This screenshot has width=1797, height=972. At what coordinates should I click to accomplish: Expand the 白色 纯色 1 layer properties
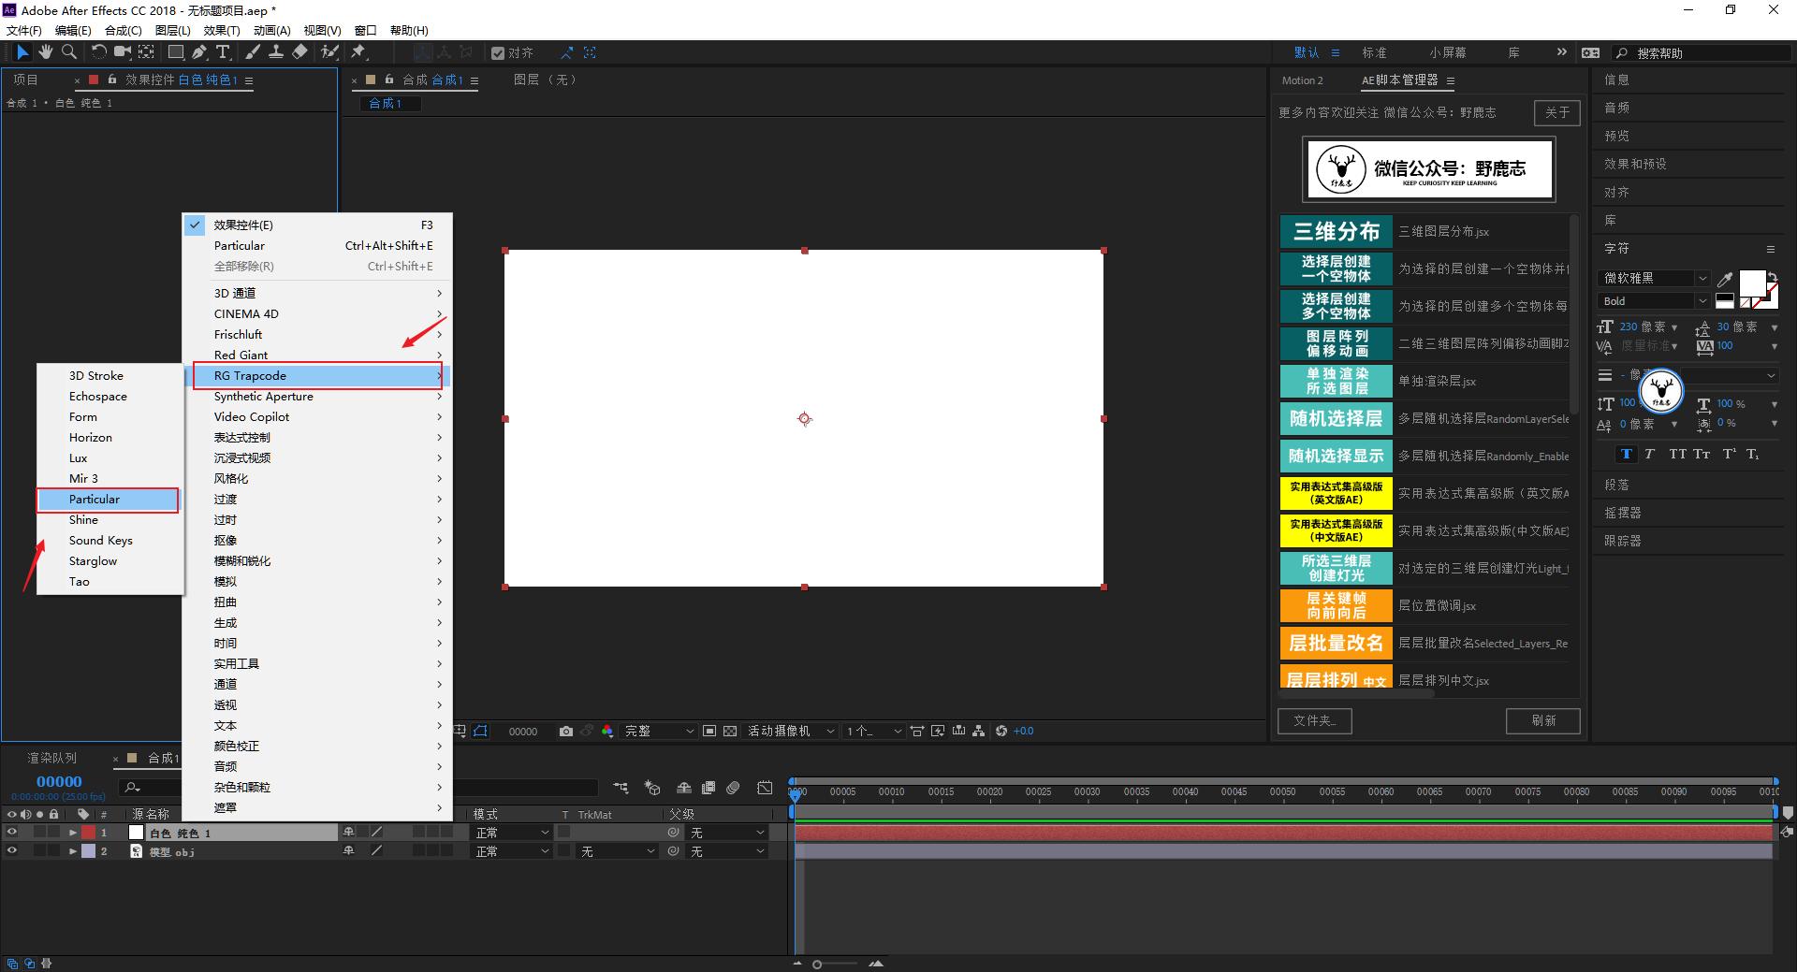click(x=73, y=833)
